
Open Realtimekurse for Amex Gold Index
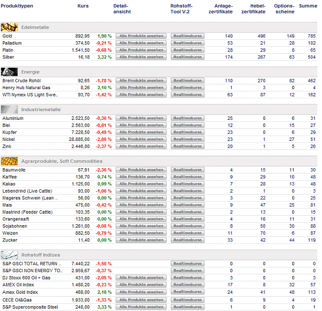(187, 292)
